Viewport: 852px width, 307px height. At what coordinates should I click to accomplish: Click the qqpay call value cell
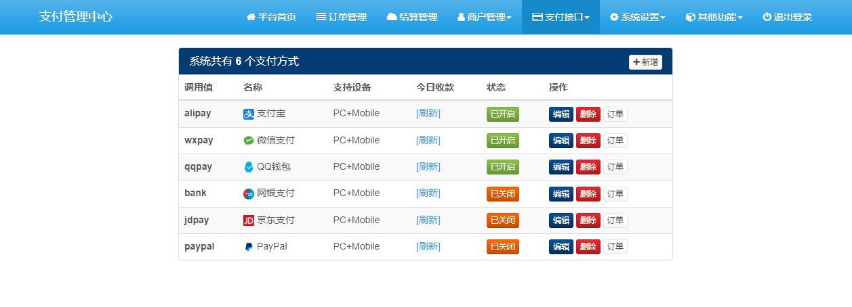click(198, 166)
